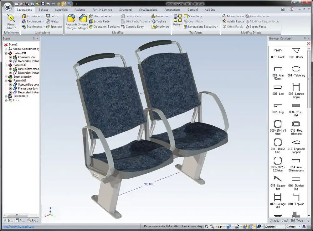Select the Smussa Margini chamfer tool
The width and height of the screenshot is (313, 231).
pos(83,22)
